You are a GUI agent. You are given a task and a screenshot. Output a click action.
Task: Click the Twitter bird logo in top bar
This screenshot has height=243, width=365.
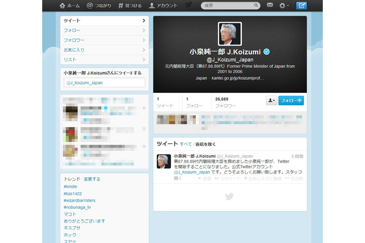(189, 6)
